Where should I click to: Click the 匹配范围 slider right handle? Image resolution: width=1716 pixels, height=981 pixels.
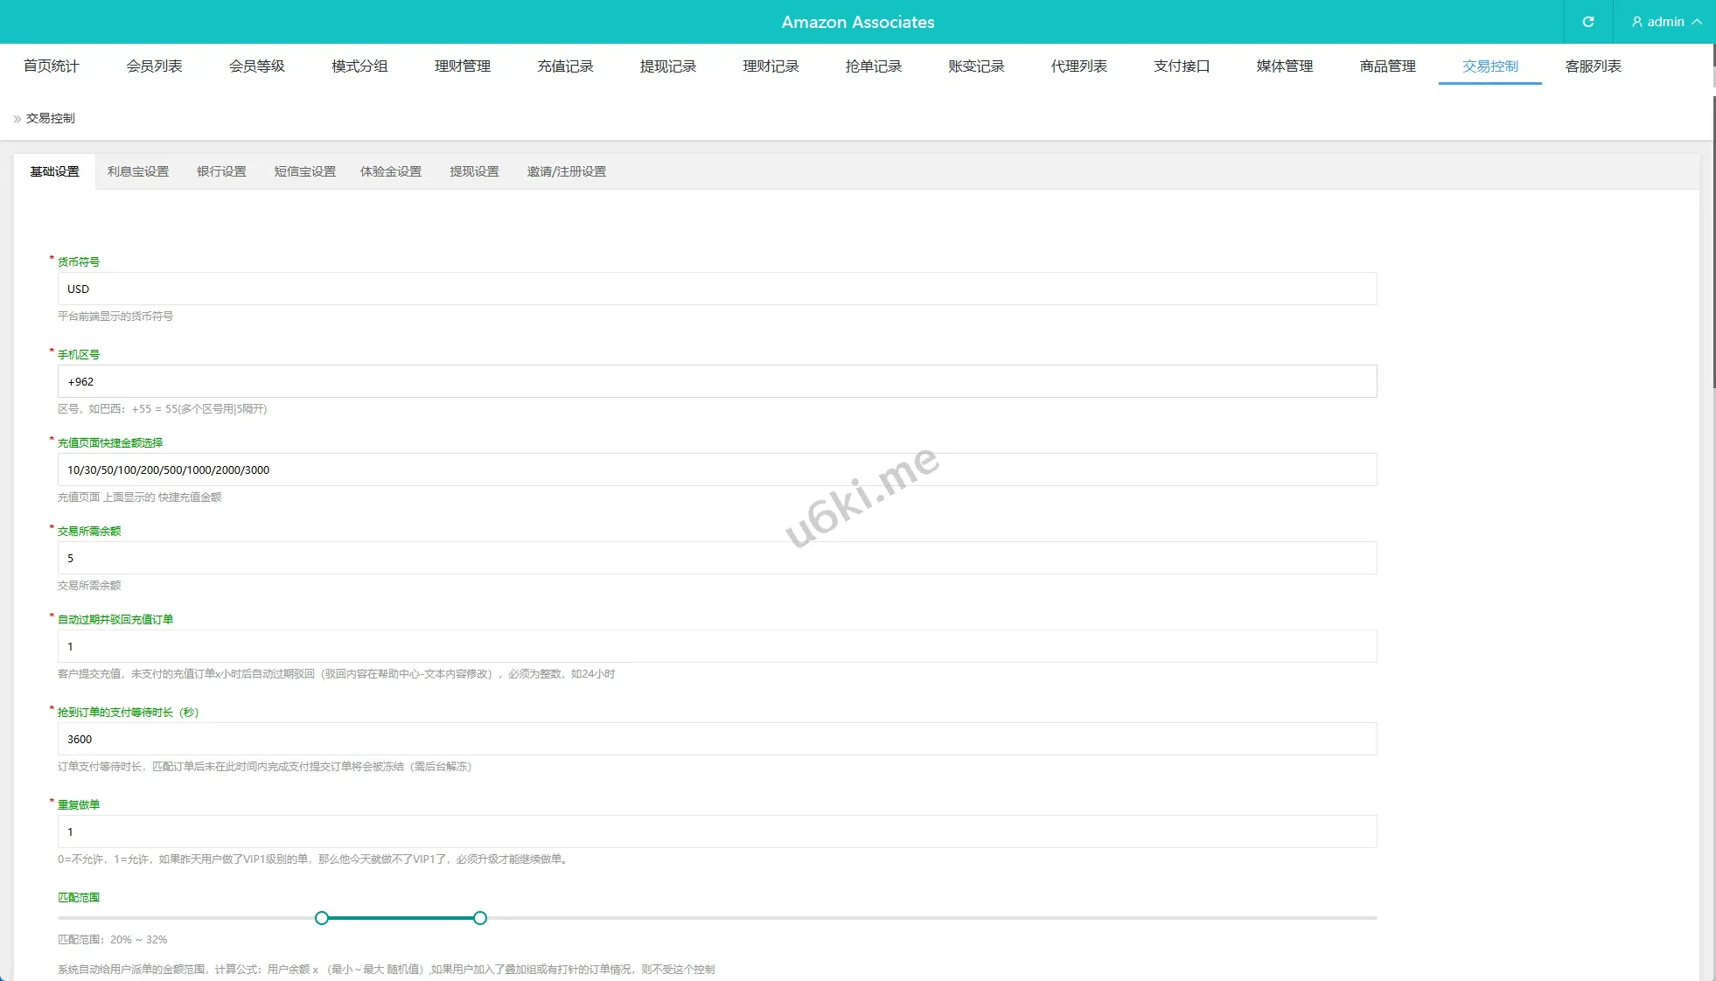[x=480, y=918]
